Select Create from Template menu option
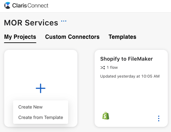 pos(41,117)
